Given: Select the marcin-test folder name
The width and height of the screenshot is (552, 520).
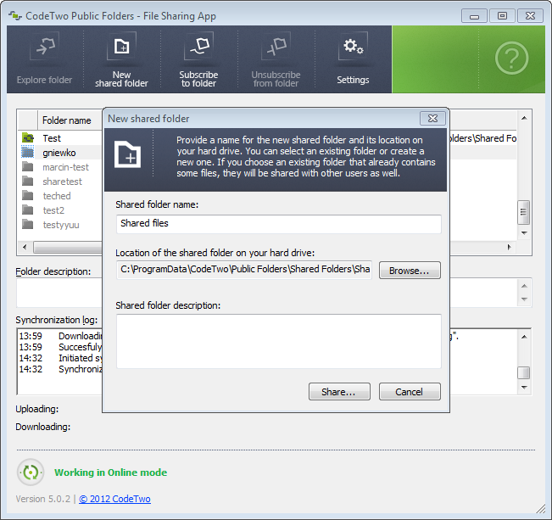Looking at the screenshot, I should (66, 167).
